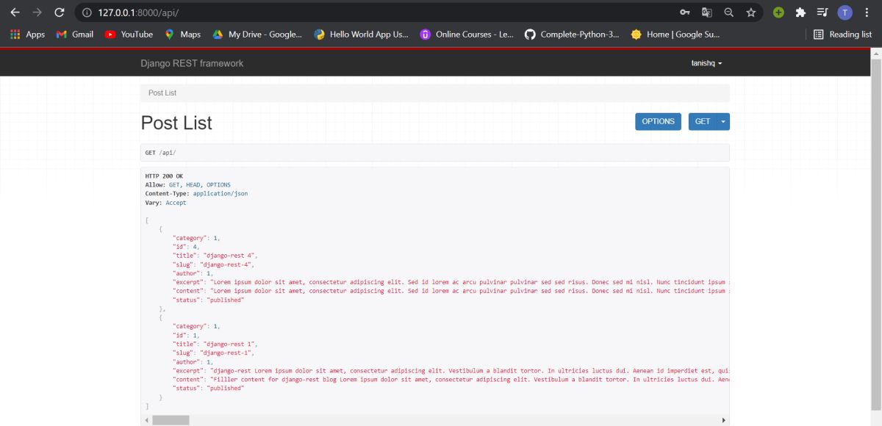Open the YouTube bookmark
The image size is (882, 426).
[129, 35]
